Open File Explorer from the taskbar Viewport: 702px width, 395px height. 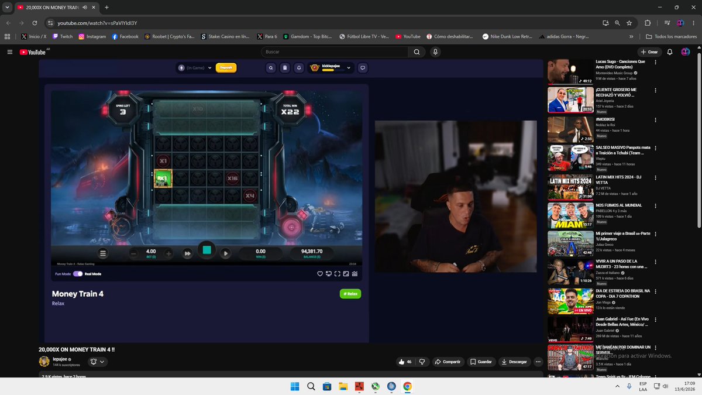coord(343,386)
